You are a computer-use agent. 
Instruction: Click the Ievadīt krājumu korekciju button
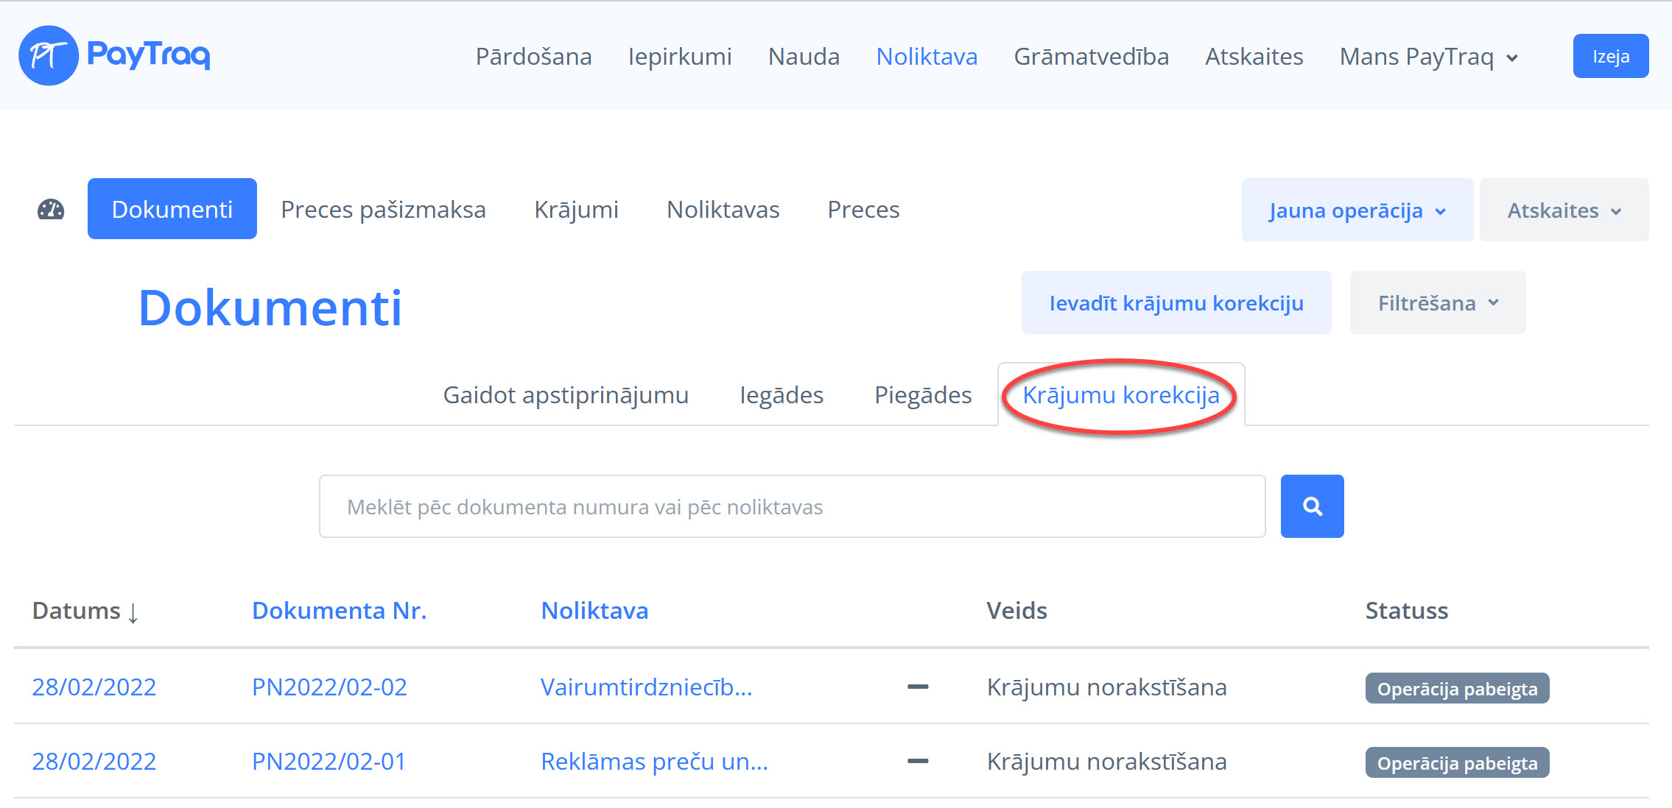[x=1176, y=303]
